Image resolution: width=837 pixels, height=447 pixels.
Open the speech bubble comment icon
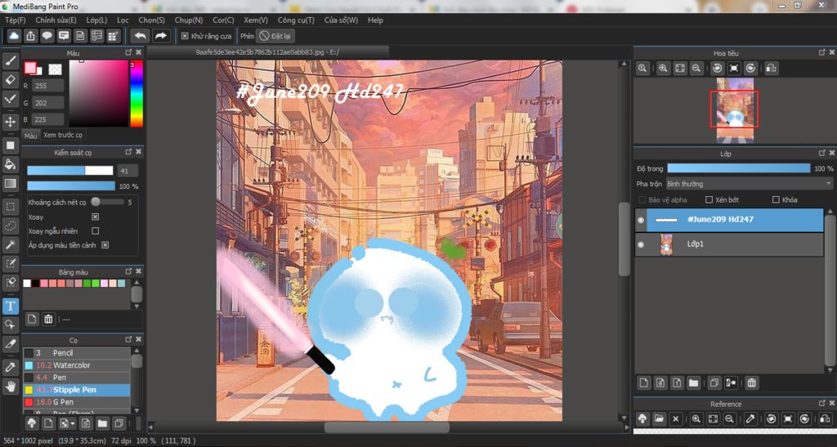tap(47, 36)
